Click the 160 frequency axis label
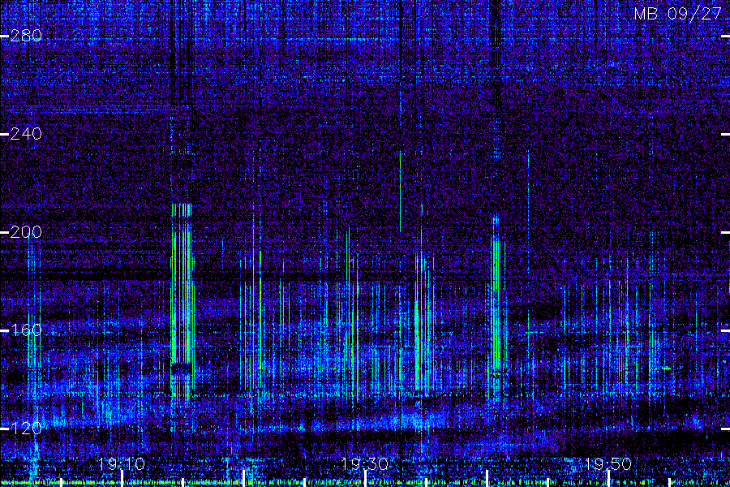The height and width of the screenshot is (487, 730). pos(26,330)
